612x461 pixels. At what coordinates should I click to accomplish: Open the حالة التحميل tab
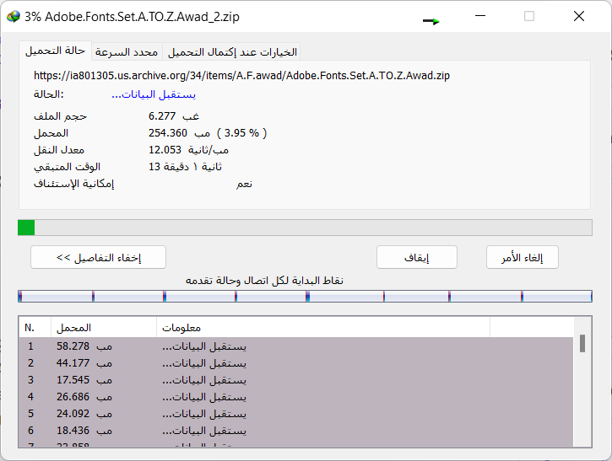pyautogui.click(x=55, y=51)
